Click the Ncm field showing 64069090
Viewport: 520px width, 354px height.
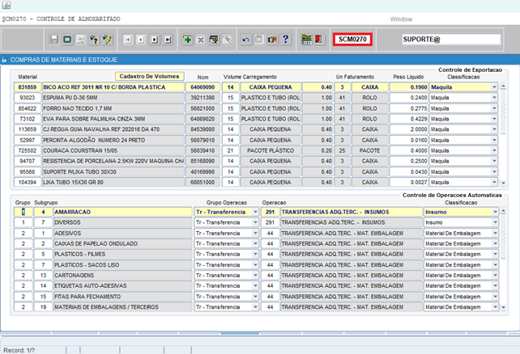202,86
